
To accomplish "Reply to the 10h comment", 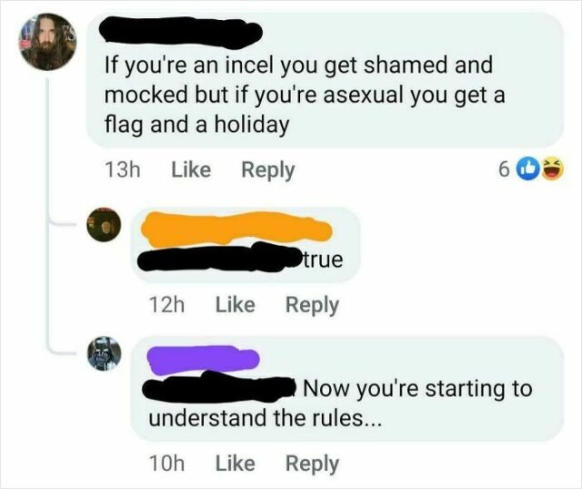I will tap(312, 464).
